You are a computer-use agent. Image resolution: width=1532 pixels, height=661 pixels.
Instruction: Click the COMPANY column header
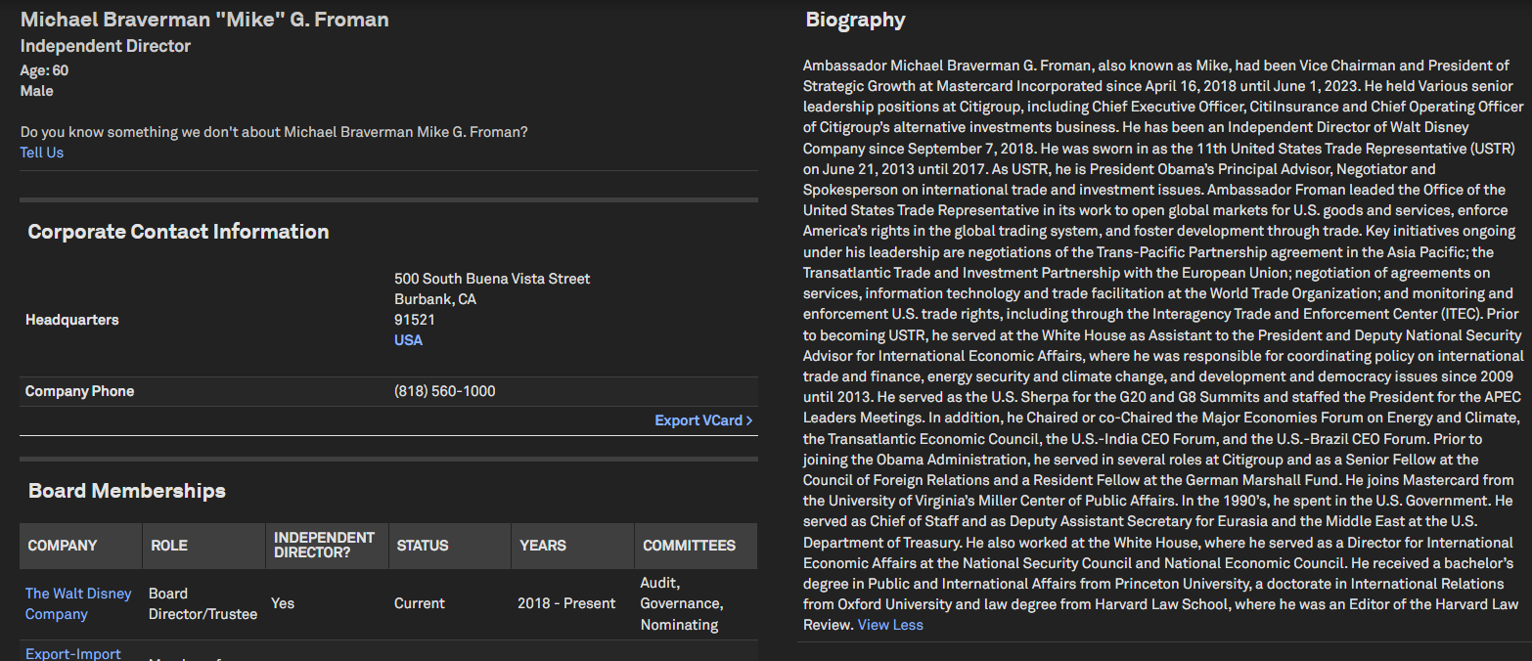[x=63, y=546]
